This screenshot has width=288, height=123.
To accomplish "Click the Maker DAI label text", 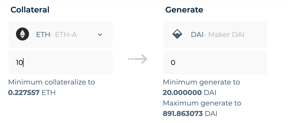I will click(226, 34).
